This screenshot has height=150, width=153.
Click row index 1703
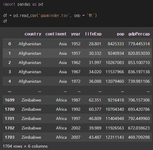pyautogui.click(x=10, y=137)
